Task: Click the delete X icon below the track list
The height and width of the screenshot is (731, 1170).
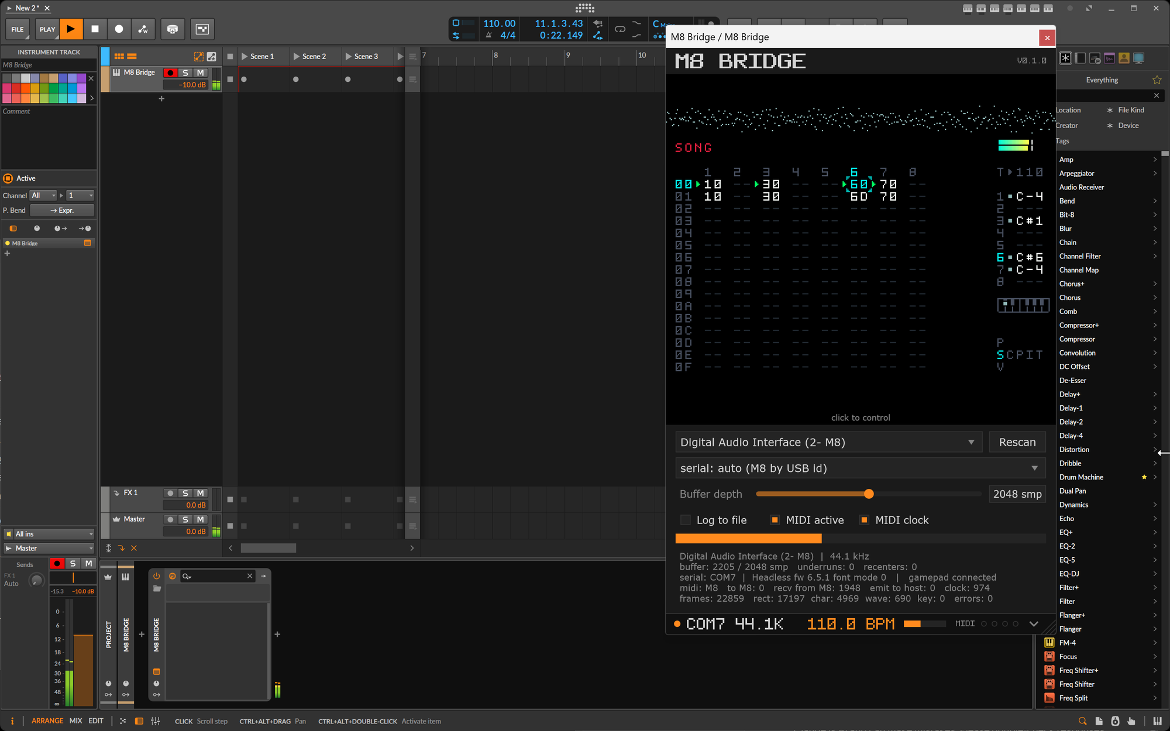Action: coord(134,548)
